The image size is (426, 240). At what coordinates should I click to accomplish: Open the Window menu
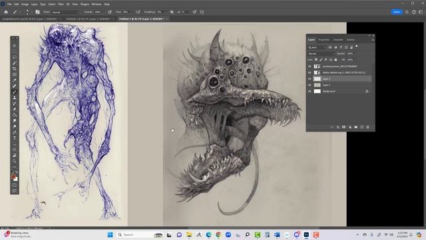pyautogui.click(x=96, y=5)
